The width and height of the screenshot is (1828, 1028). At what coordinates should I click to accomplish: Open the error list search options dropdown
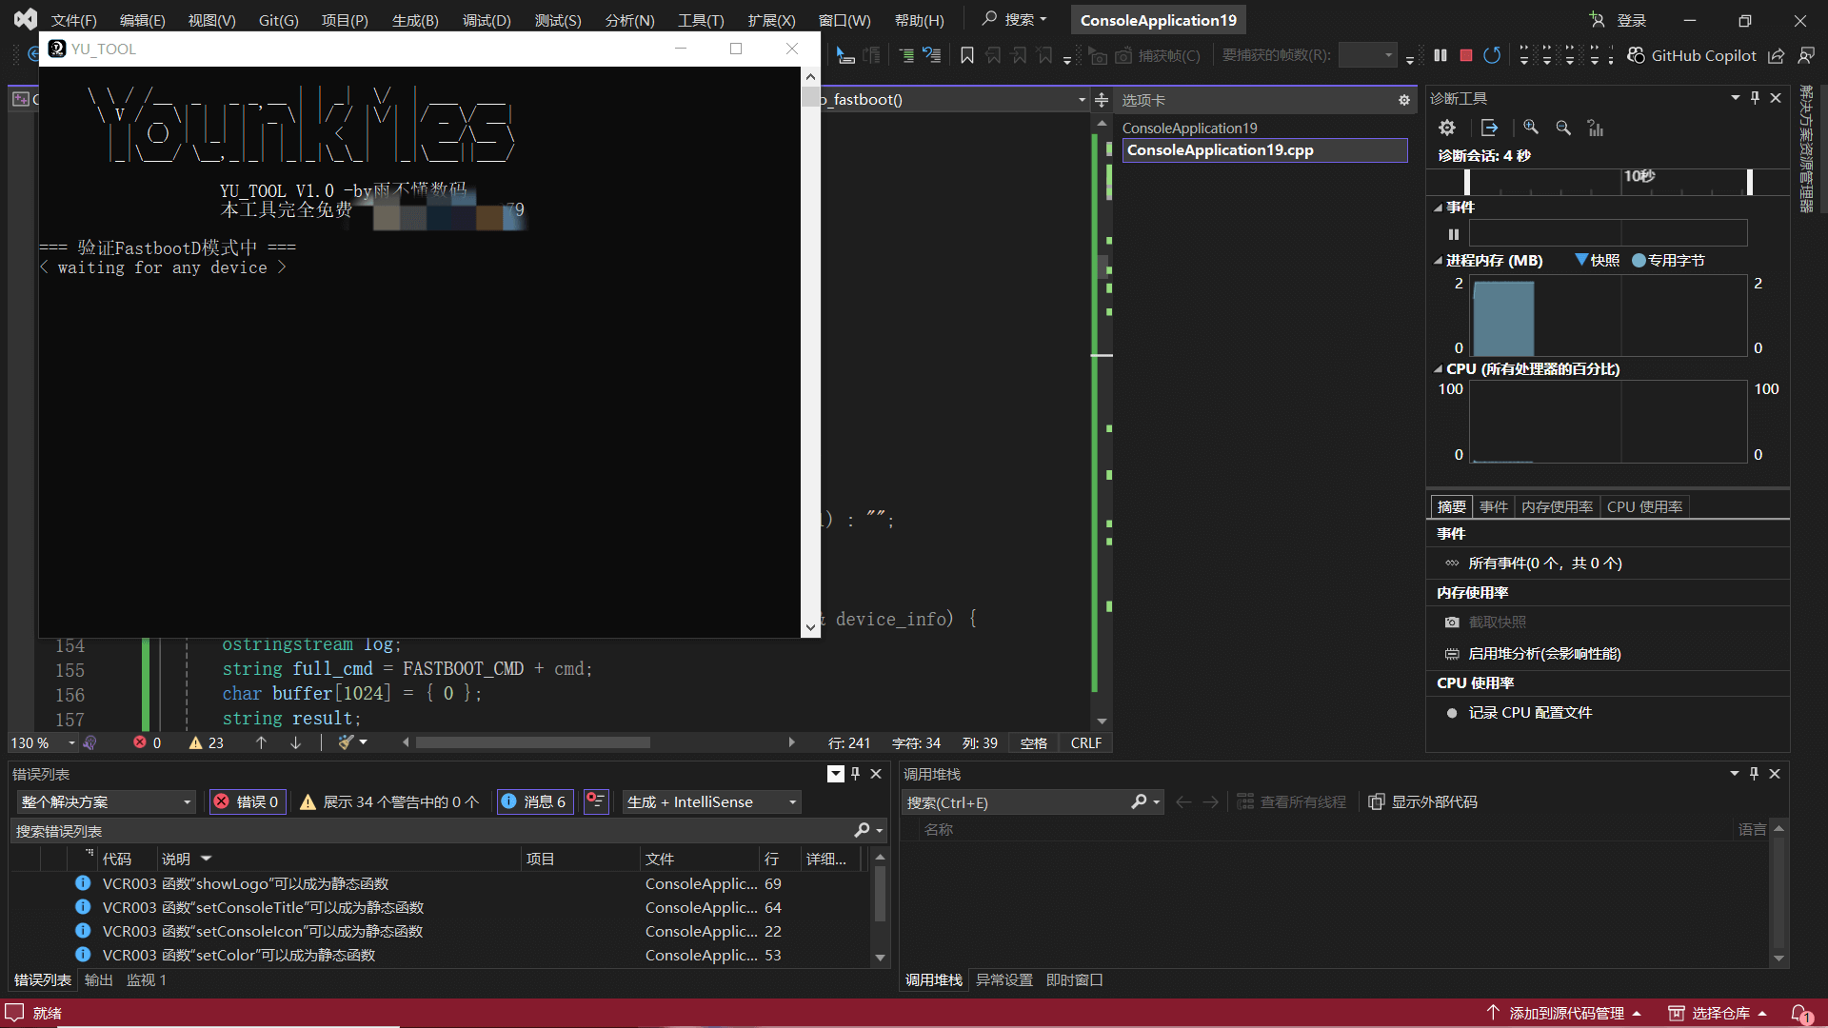[880, 831]
